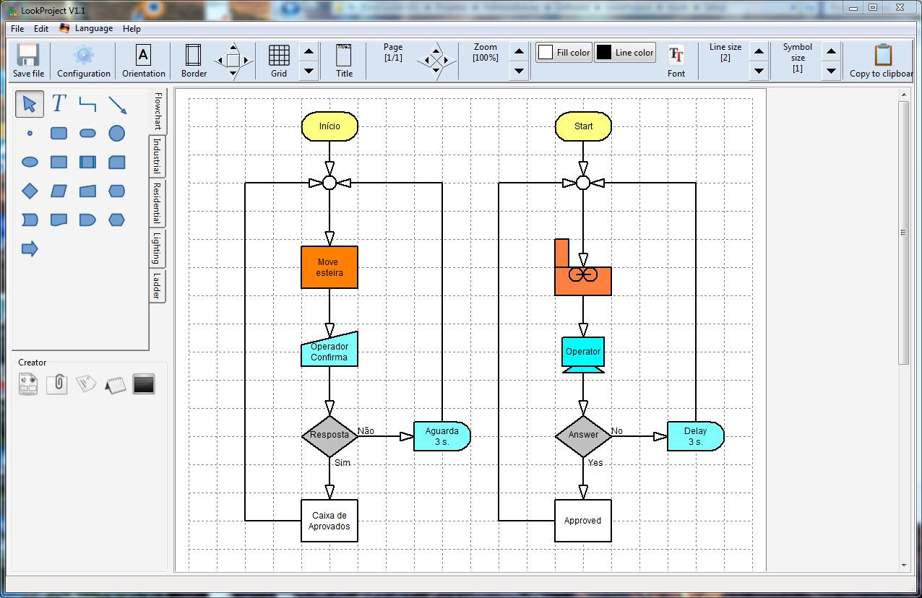Change page Orientation

pyautogui.click(x=143, y=61)
